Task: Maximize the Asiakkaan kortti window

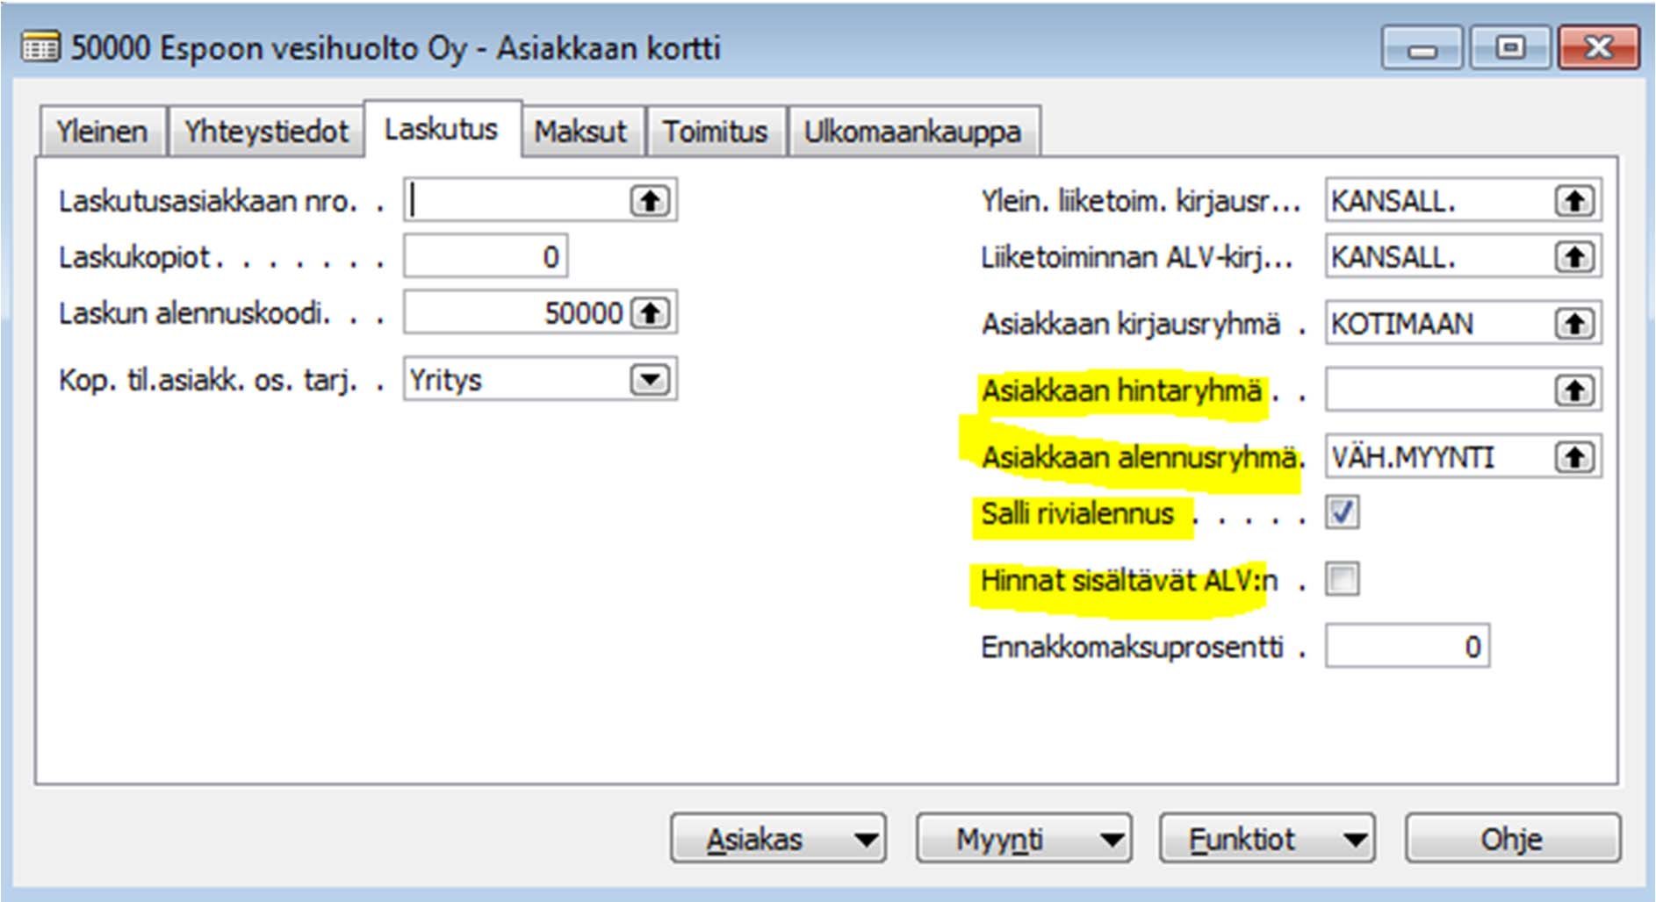Action: pyautogui.click(x=1509, y=47)
